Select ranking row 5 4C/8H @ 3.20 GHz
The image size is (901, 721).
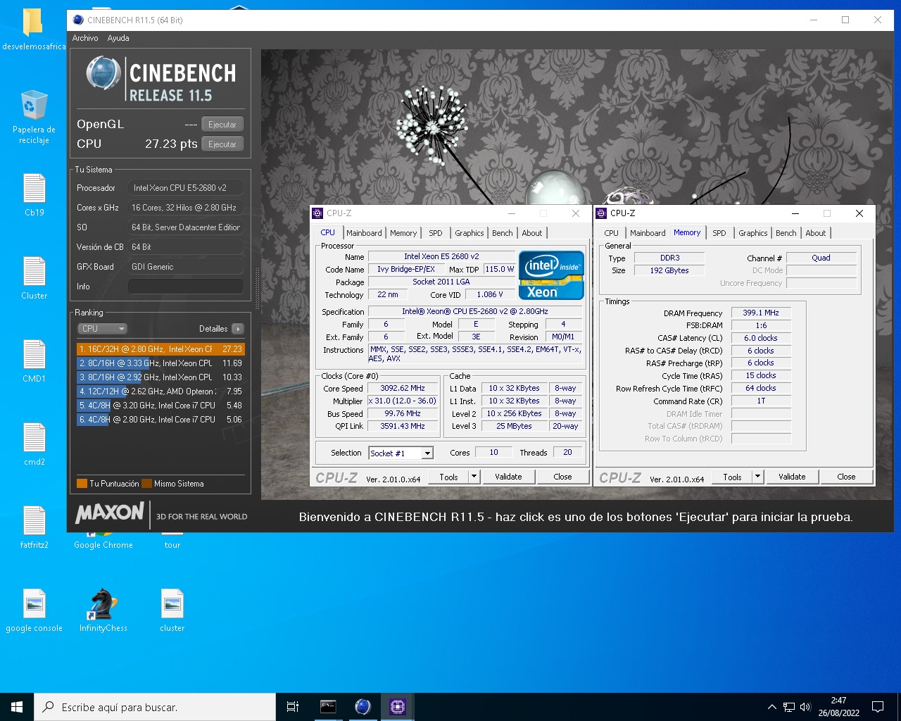pos(160,406)
